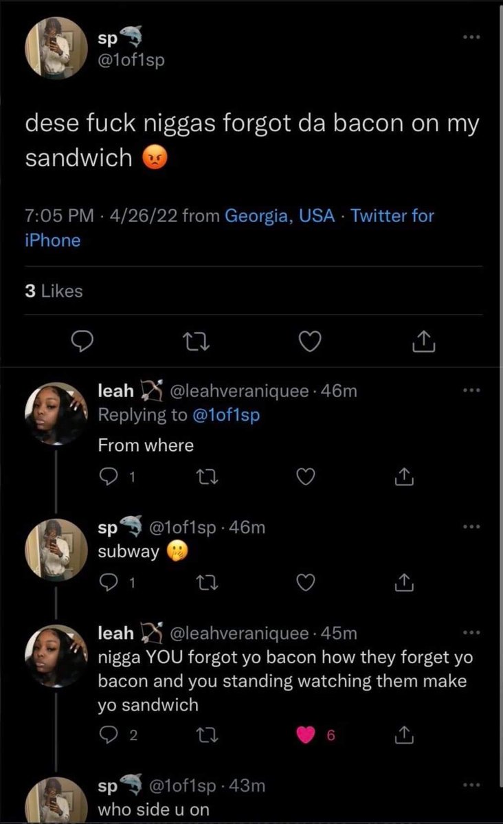Open sp's profile picture at top
Screen dimensions: 503x824
pyautogui.click(x=56, y=48)
